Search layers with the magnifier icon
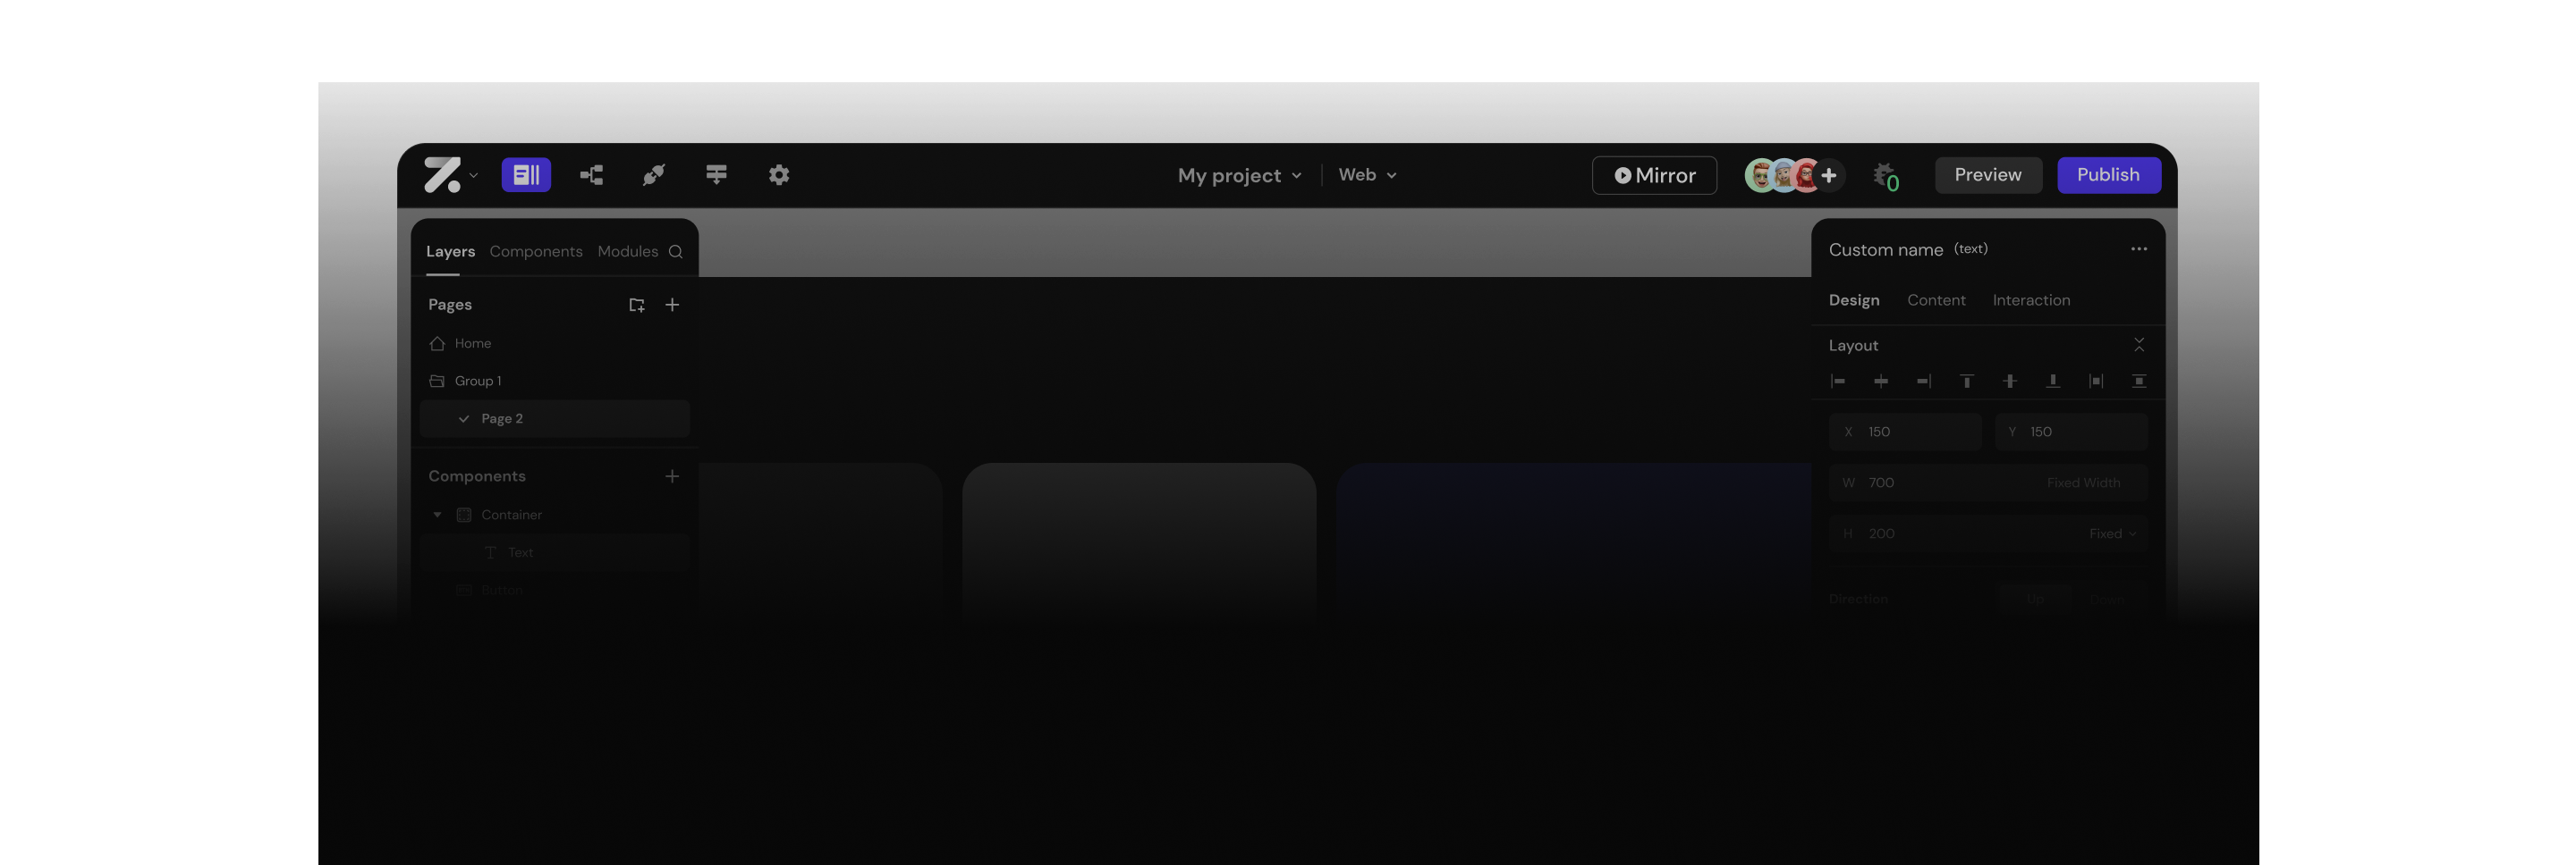This screenshot has height=865, width=2576. pos(676,252)
